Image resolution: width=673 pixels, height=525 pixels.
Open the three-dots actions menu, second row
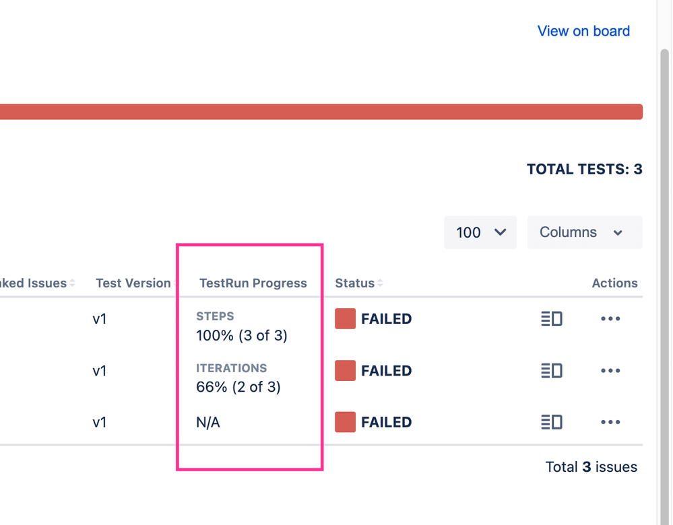coord(610,371)
